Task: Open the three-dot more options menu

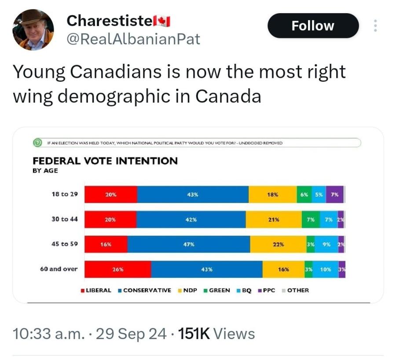Action: (x=375, y=25)
